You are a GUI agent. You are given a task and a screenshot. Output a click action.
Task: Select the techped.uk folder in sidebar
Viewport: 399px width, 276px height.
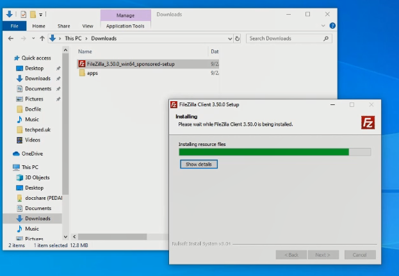37,129
